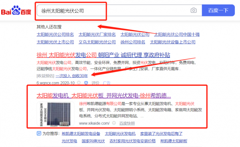Screen dimensions: 240x147
Task: Open the solar panel product thumbnail
Action: [x=56, y=114]
